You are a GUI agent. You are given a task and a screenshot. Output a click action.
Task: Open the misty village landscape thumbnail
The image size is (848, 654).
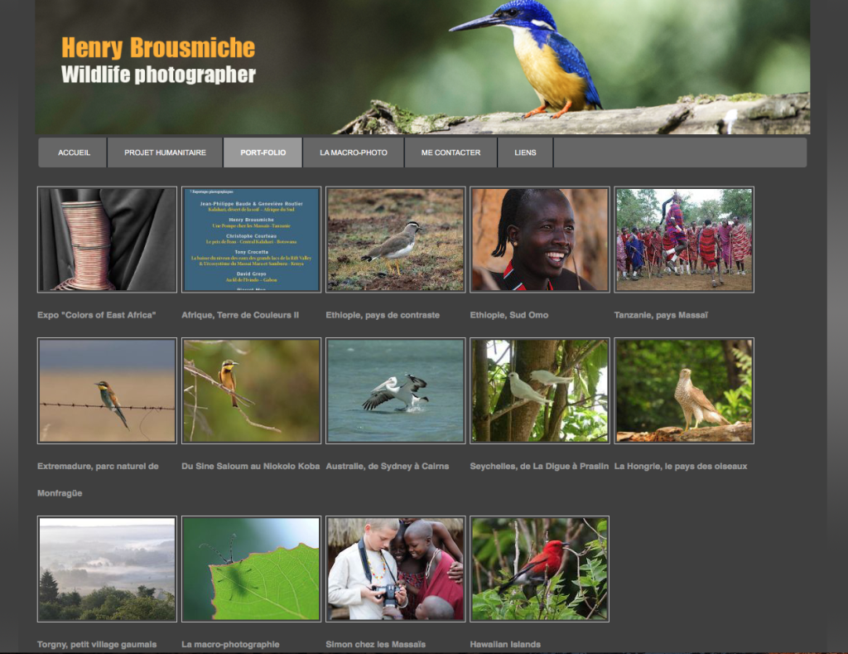[x=107, y=569]
